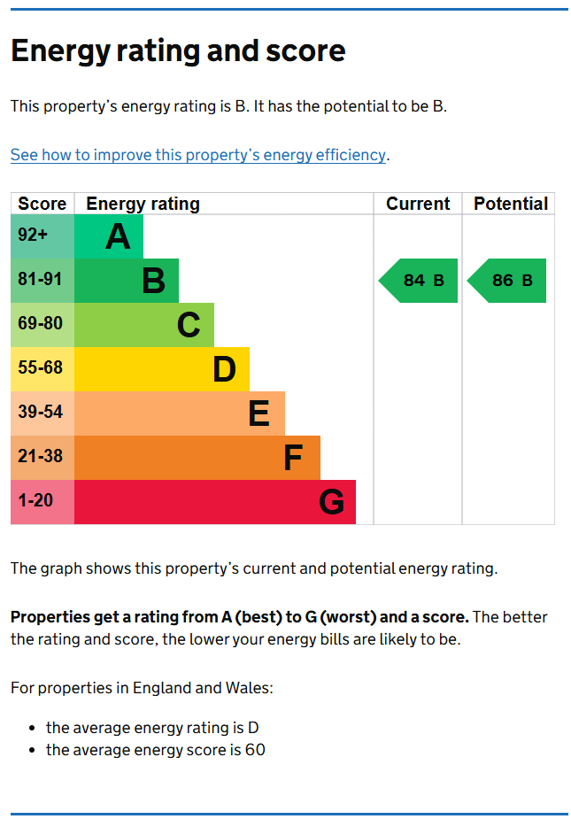Select the 39-54 score range cell
The height and width of the screenshot is (819, 571).
42,413
